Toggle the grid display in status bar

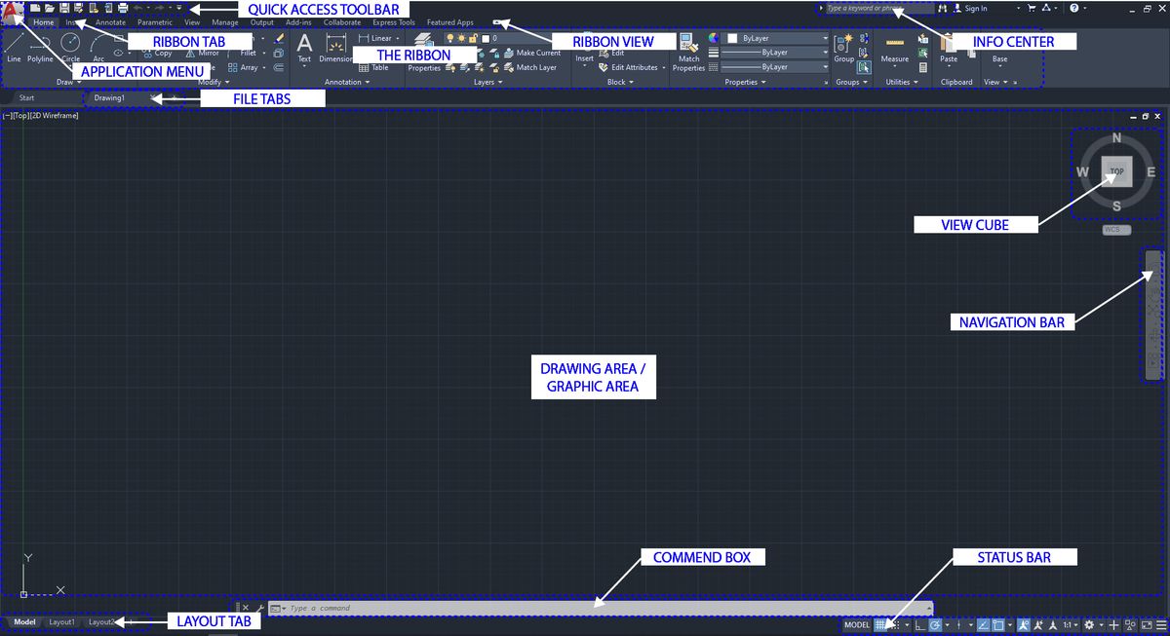881,624
